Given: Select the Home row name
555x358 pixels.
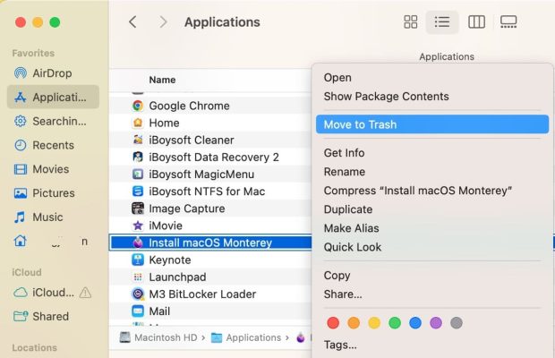Looking at the screenshot, I should click(x=164, y=123).
